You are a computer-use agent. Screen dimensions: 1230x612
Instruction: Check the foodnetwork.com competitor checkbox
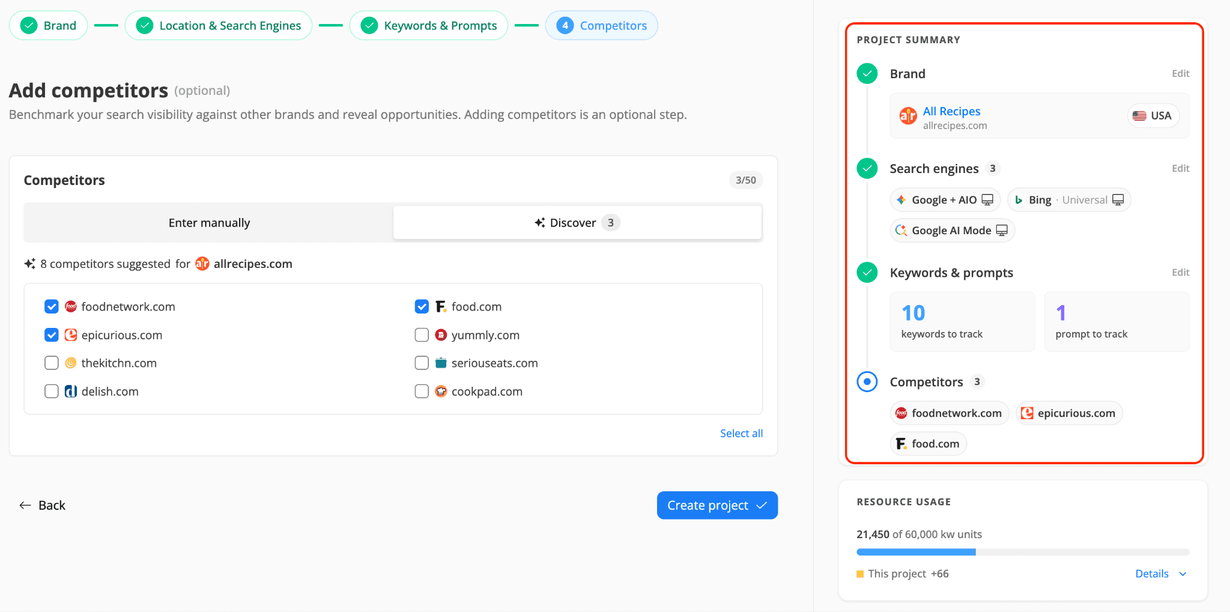(x=52, y=307)
